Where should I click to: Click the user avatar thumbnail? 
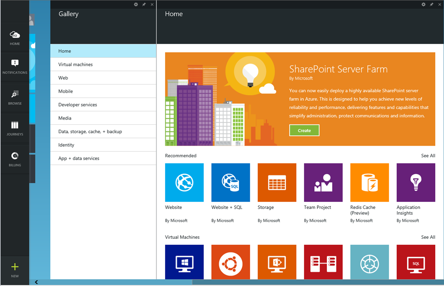32,20
